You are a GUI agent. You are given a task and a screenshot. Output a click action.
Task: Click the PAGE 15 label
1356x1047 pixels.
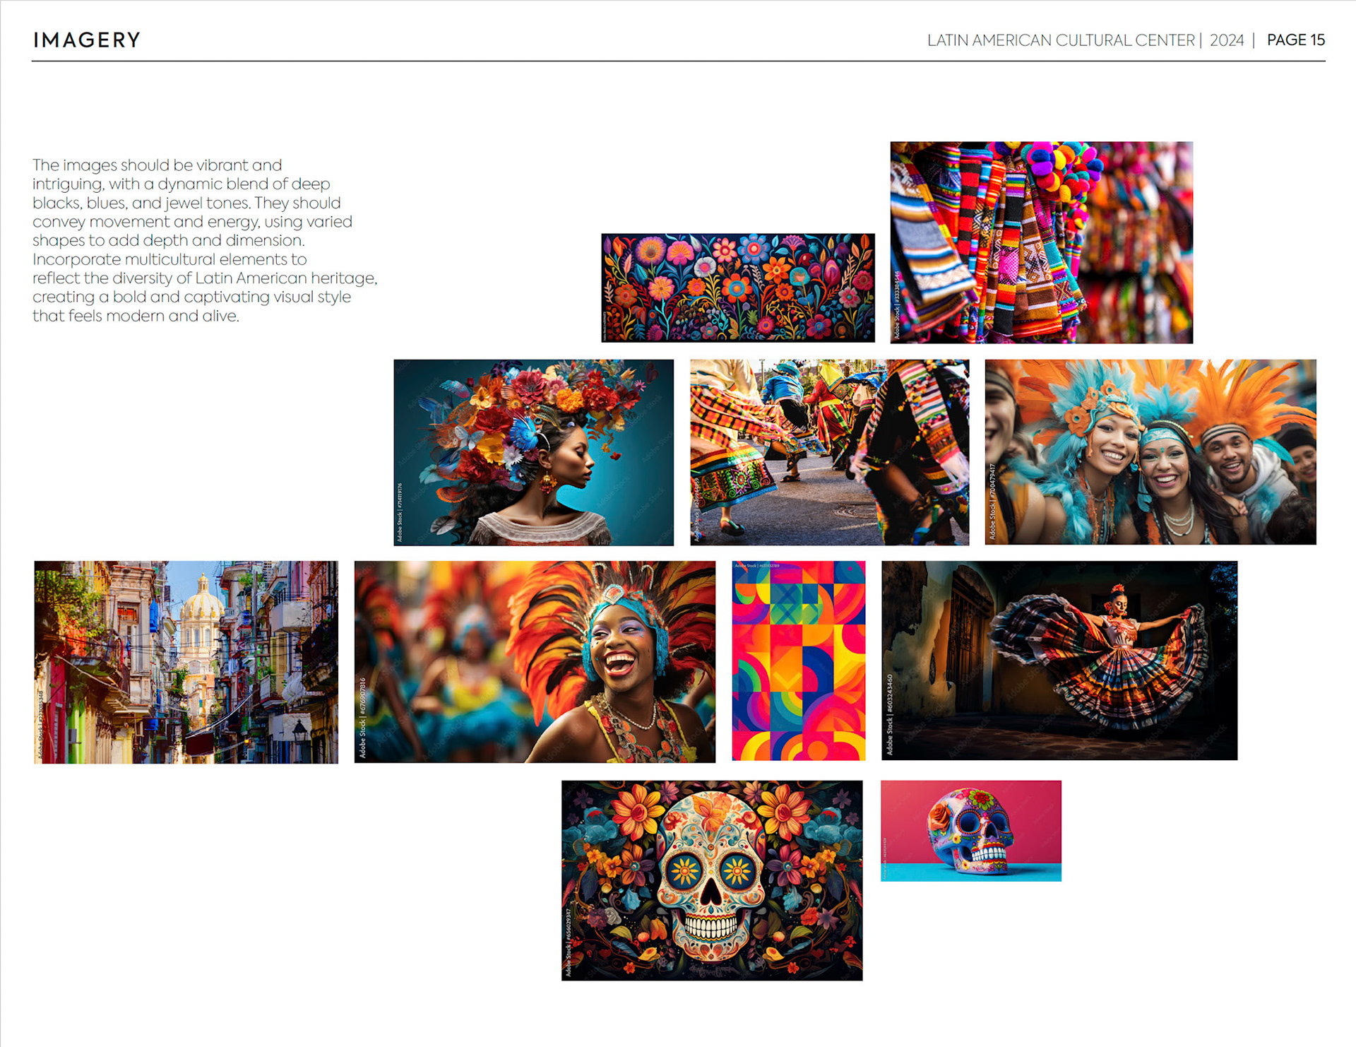coord(1295,40)
